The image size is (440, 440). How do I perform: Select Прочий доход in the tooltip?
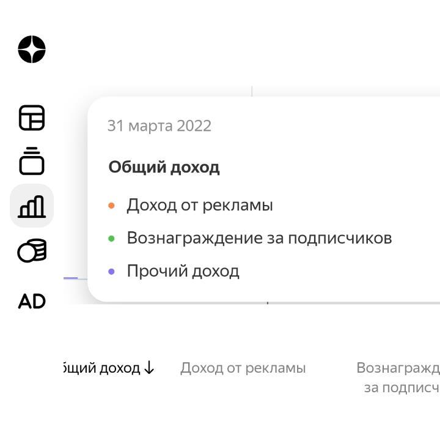[183, 271]
